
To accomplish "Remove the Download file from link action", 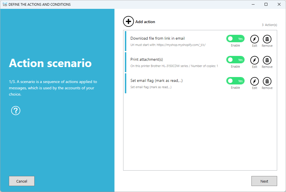I will pos(267,39).
